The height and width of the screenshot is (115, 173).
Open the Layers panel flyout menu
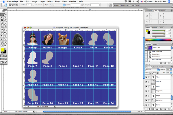point(171,67)
